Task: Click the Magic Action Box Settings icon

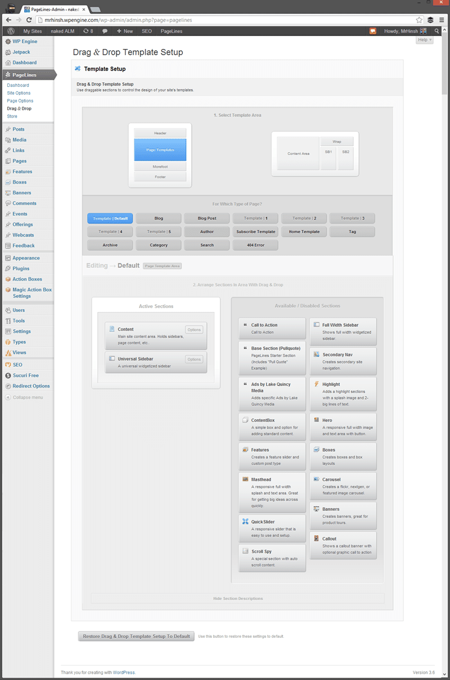Action: point(8,290)
